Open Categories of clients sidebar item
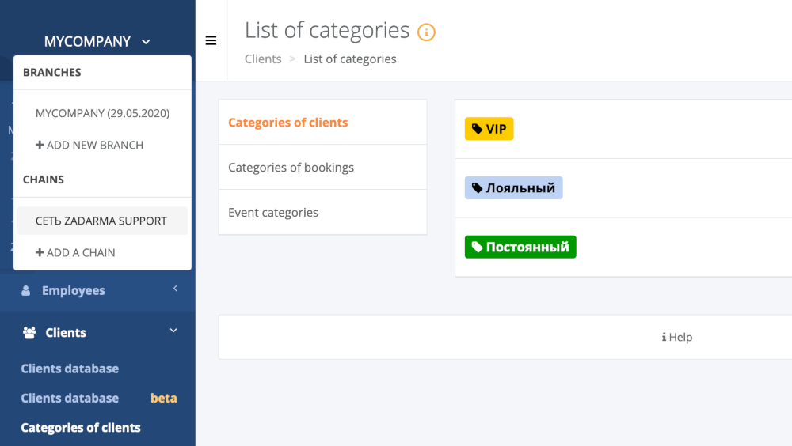The height and width of the screenshot is (446, 792). point(81,427)
